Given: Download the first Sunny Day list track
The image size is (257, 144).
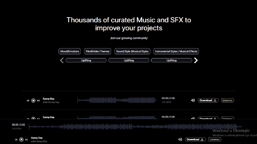Looking at the screenshot, I should click(208, 100).
